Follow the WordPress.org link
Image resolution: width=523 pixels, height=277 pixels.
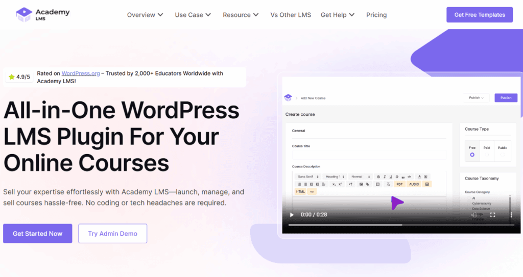point(81,73)
